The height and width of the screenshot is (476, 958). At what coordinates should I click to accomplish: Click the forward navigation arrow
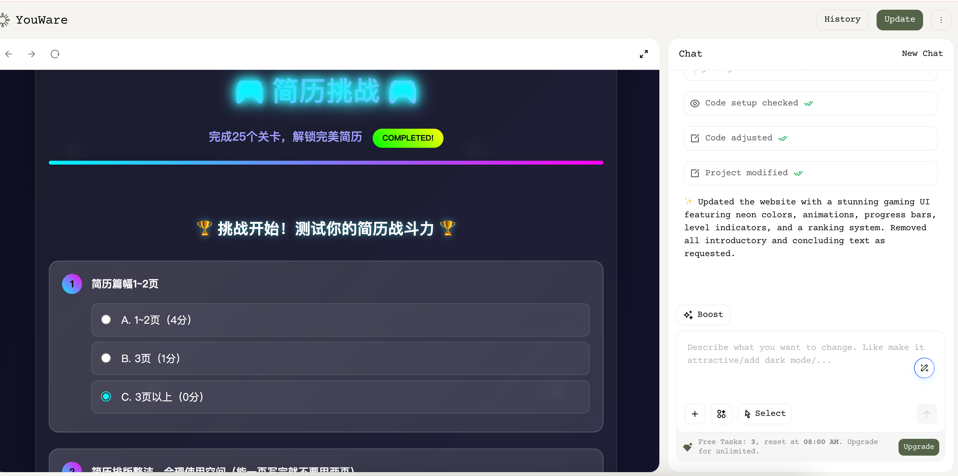[x=32, y=54]
